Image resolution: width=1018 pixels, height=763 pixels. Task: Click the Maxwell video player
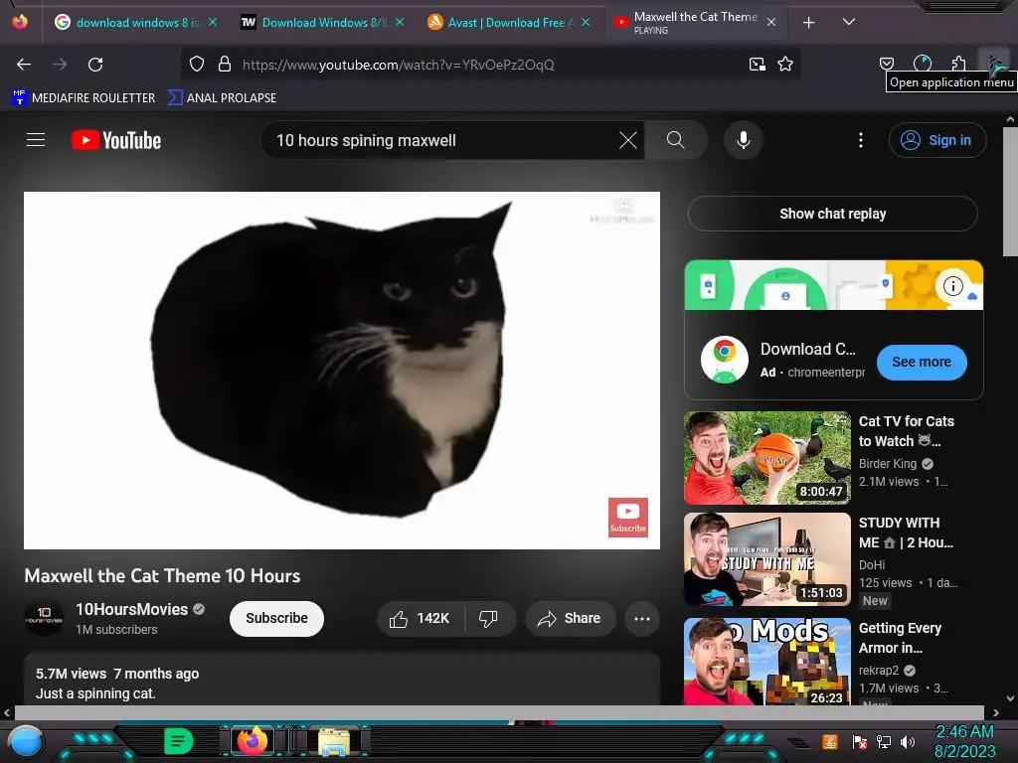coord(342,371)
